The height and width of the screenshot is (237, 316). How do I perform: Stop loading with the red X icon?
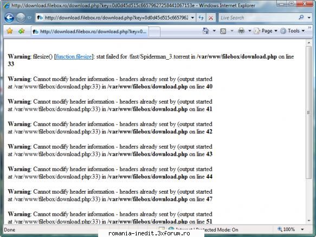click(x=211, y=18)
